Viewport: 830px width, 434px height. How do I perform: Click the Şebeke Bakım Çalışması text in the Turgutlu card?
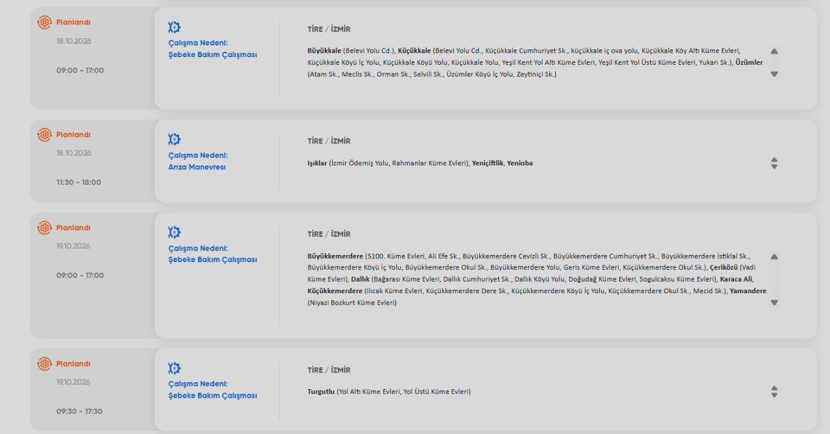pyautogui.click(x=213, y=396)
